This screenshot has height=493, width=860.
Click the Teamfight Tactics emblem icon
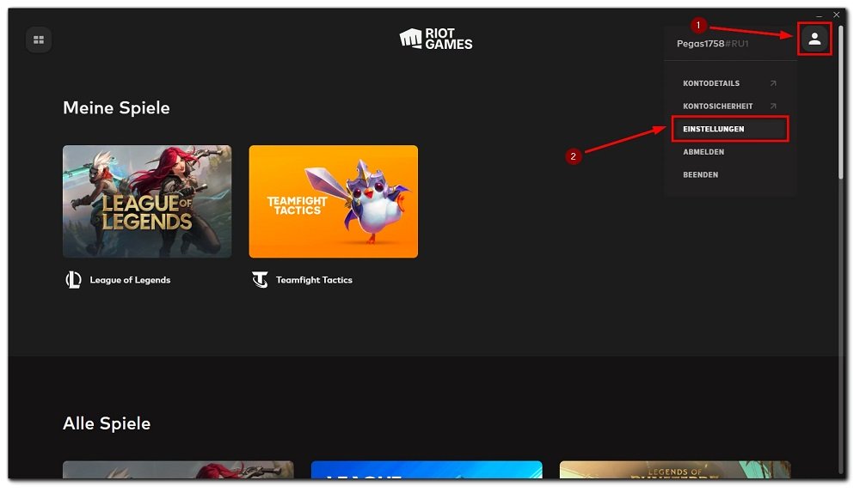pos(260,280)
